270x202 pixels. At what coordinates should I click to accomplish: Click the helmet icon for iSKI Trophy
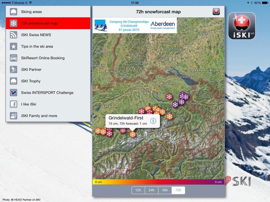(13, 81)
